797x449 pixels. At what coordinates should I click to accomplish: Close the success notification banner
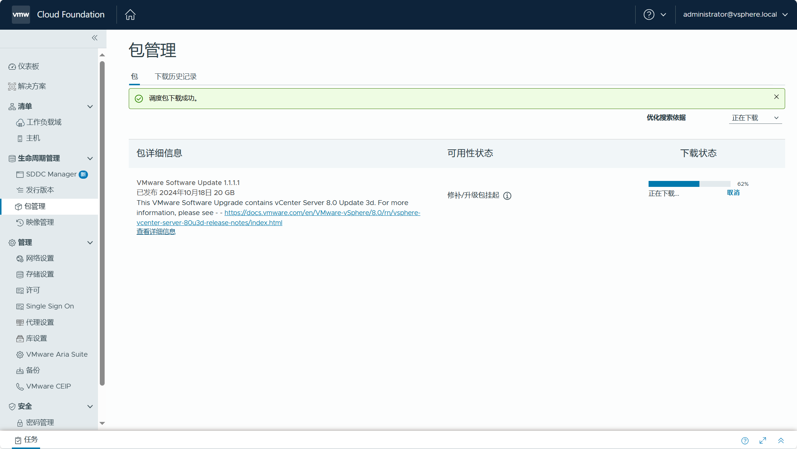coord(776,97)
